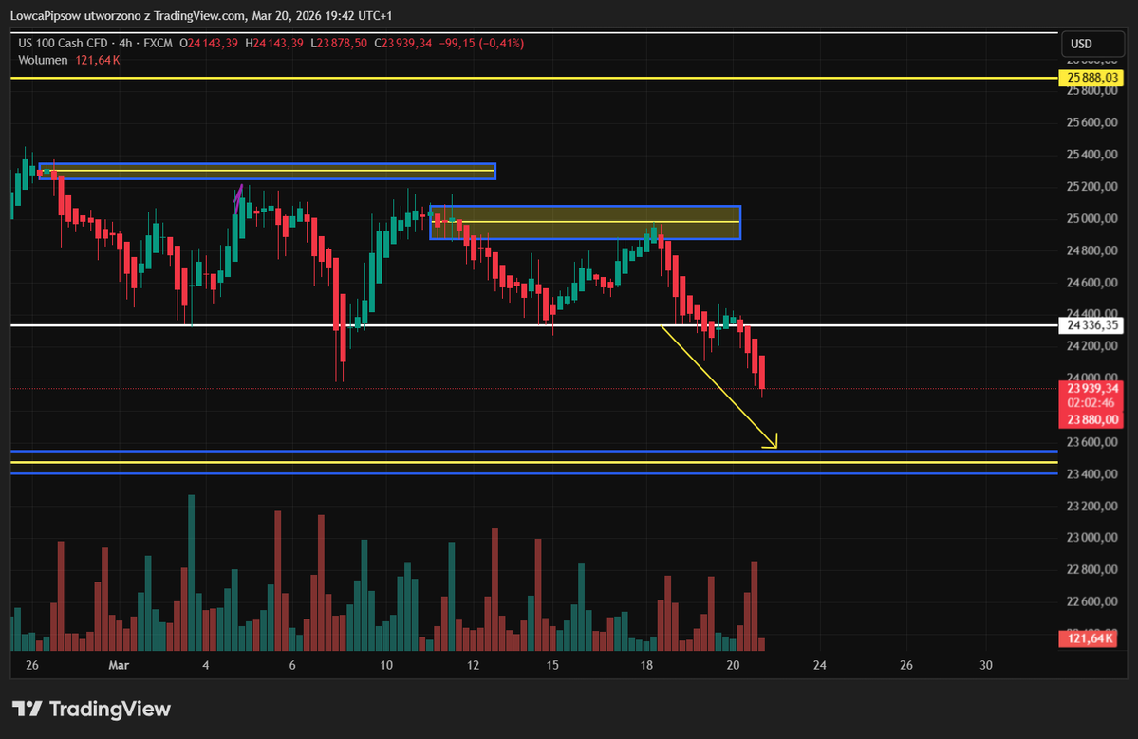The image size is (1138, 739).
Task: Click the current price label 23 939,34
Action: click(1091, 389)
